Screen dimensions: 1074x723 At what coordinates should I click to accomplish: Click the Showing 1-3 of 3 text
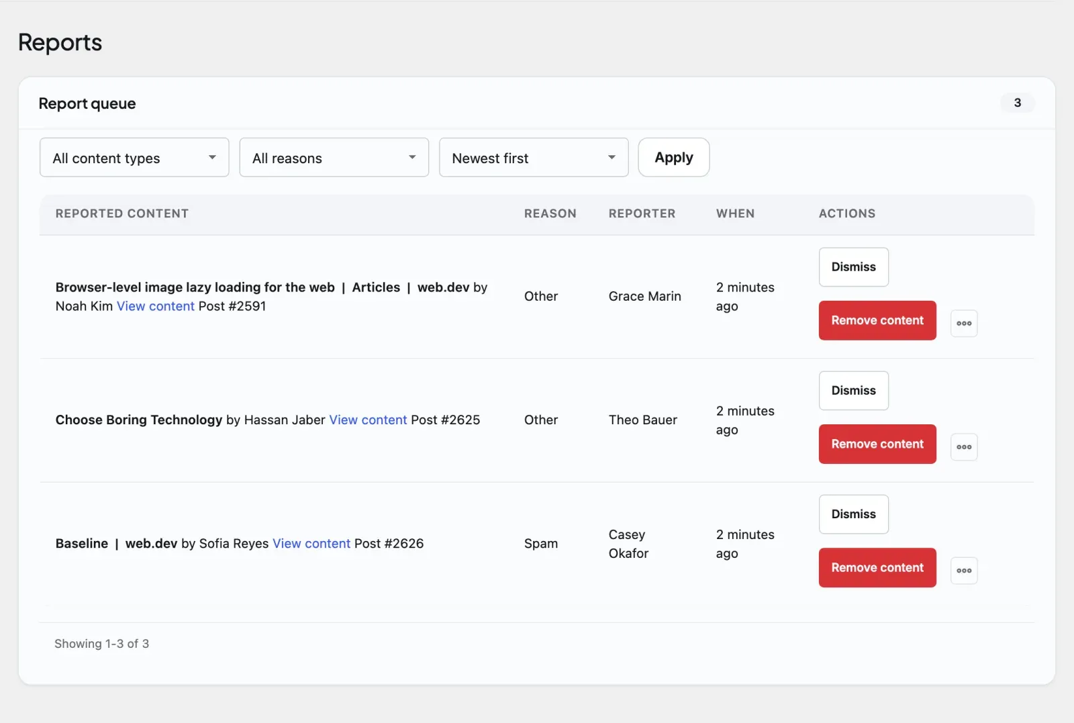[102, 644]
